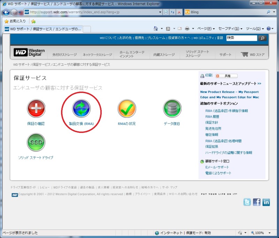Image resolution: width=279 pixels, height=238 pixels.
Task: Select the ソリッドステートドライブ SSD icon
Action: click(36, 142)
